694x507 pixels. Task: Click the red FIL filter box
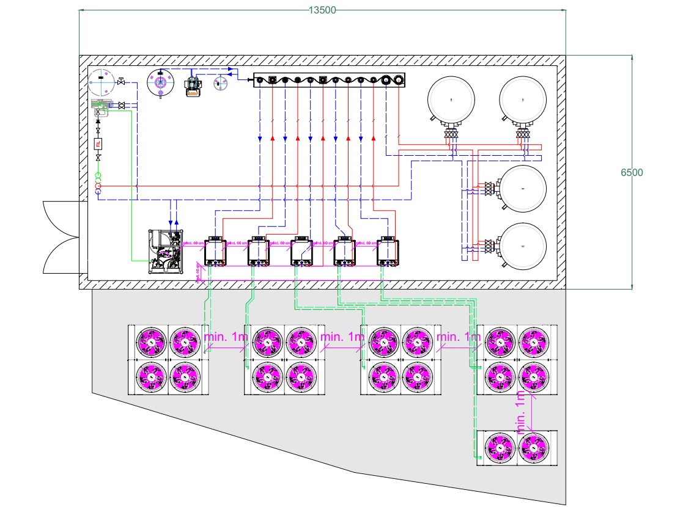[98, 144]
